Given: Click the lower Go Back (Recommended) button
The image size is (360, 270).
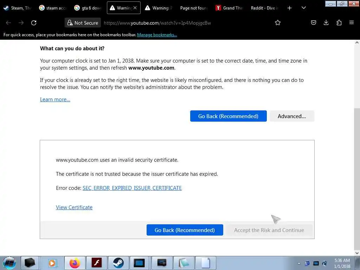Looking at the screenshot, I should tap(185, 230).
